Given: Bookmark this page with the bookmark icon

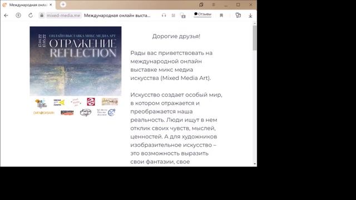Looking at the screenshot, I should (x=221, y=16).
